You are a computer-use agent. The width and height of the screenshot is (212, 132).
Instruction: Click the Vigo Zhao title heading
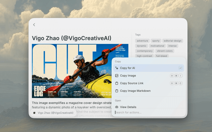click(72, 38)
